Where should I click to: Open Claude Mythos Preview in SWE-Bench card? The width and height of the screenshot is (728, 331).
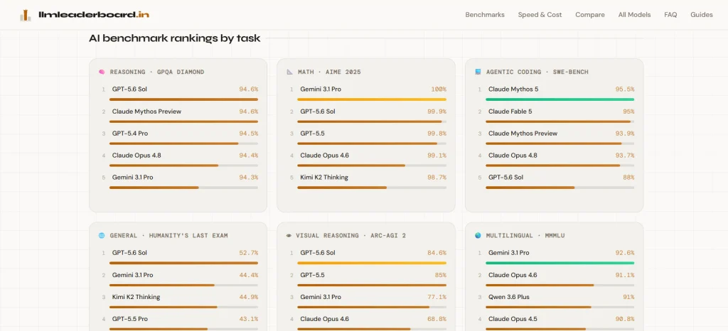523,133
